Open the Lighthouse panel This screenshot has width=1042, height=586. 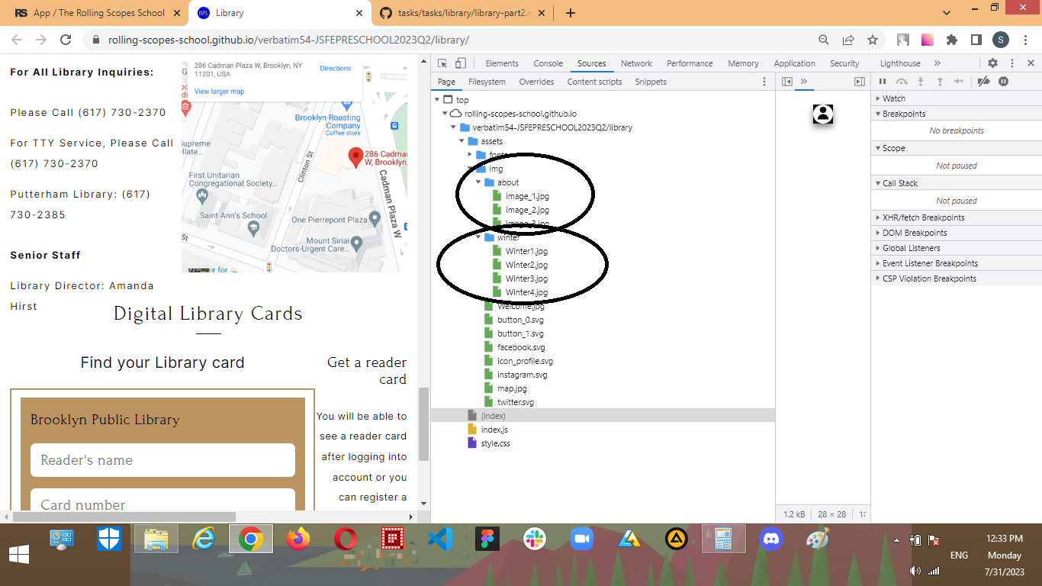tap(900, 63)
